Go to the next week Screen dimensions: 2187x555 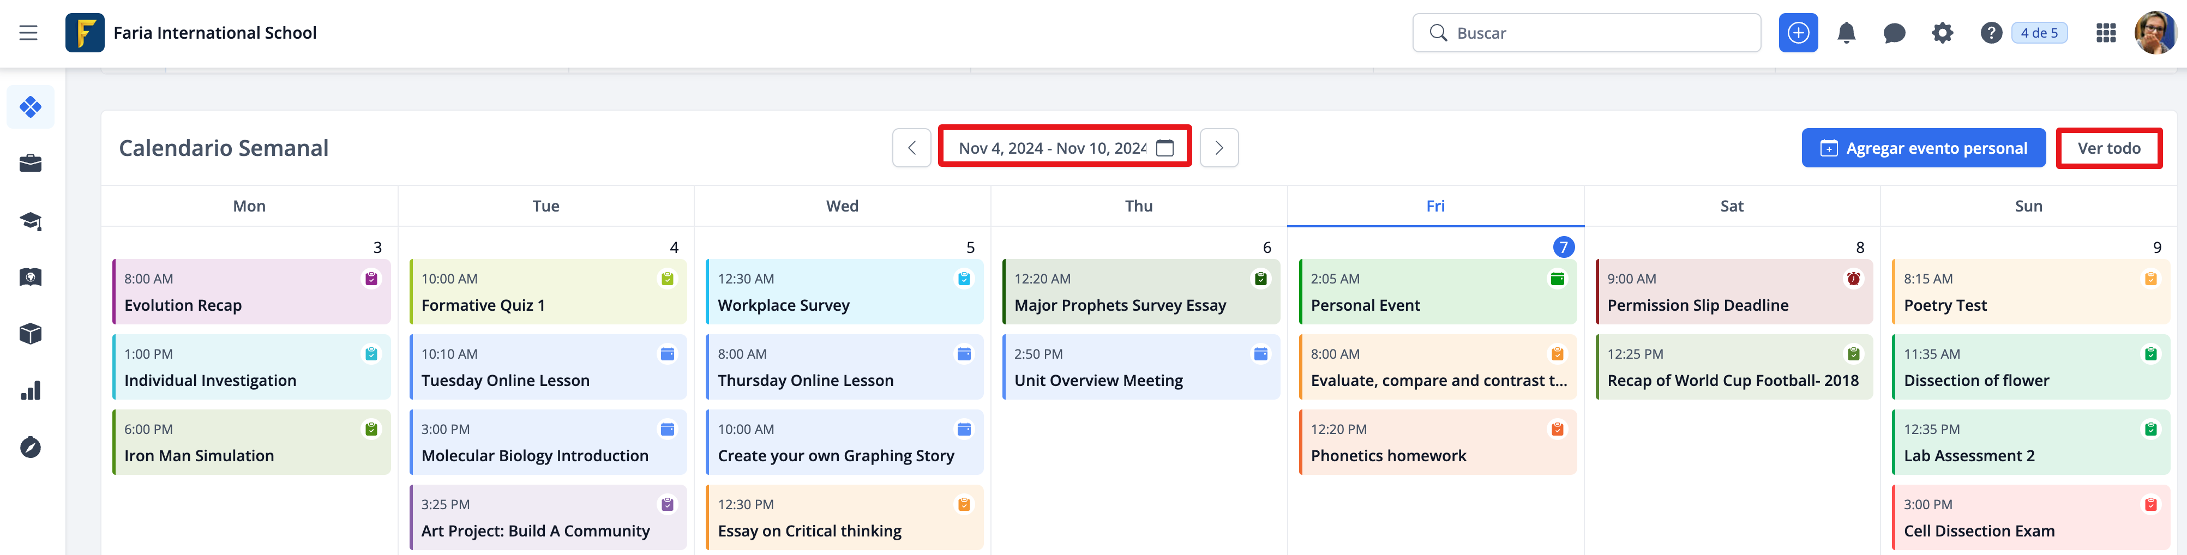point(1218,148)
